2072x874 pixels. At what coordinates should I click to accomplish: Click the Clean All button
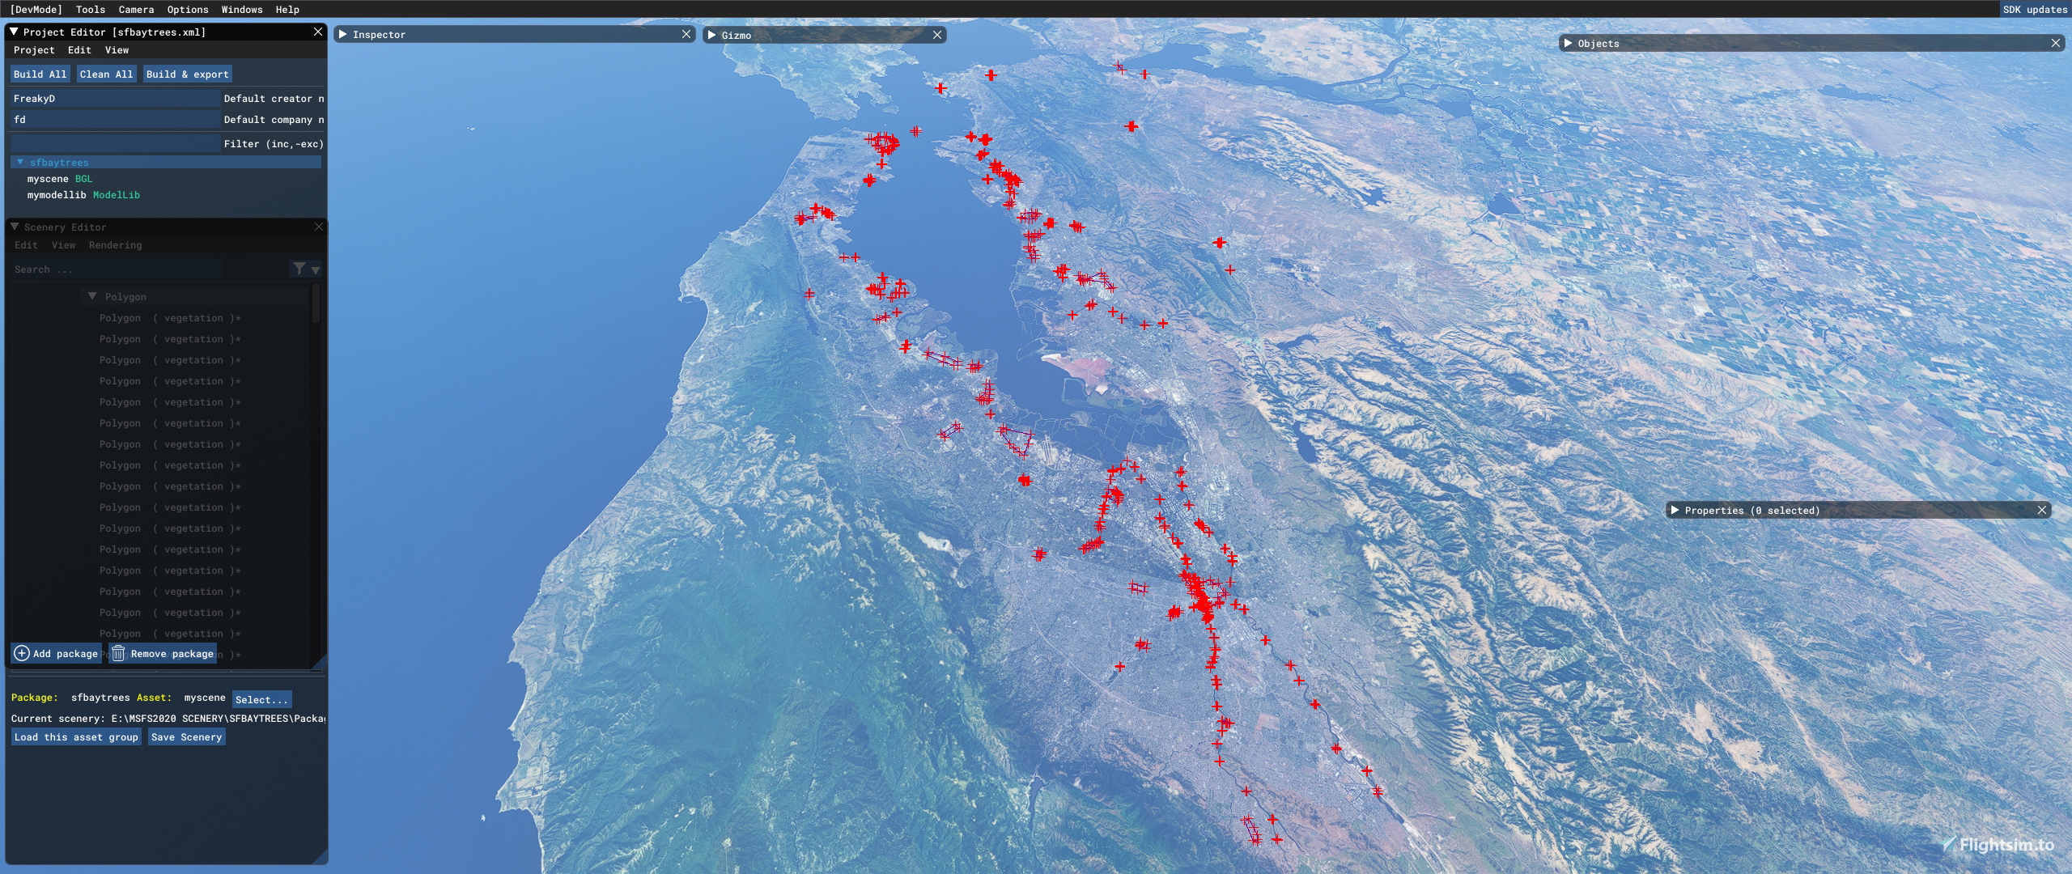[x=106, y=74]
